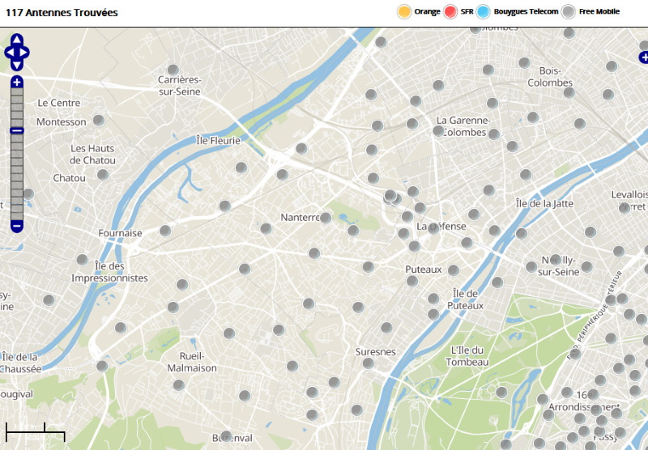Select the antenna marker on 16e Arrondissement label
Viewport: 648px width, 450px height.
pos(592,394)
